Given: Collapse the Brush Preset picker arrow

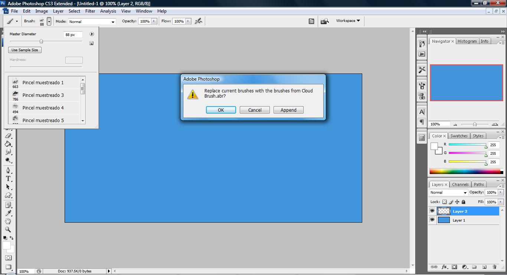Looking at the screenshot, I should [49, 22].
